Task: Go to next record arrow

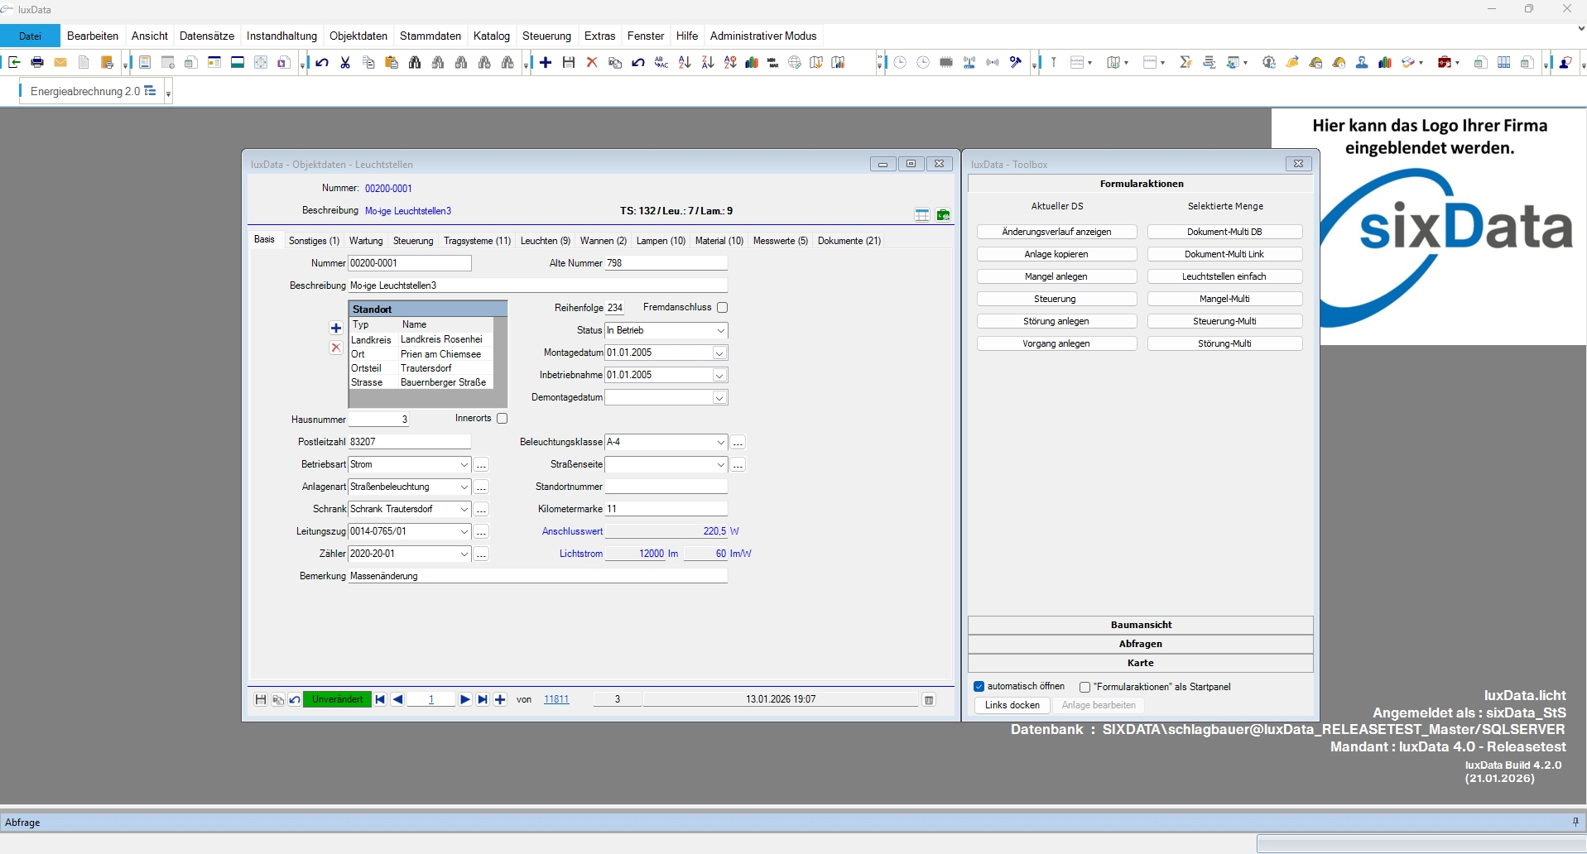Action: [x=464, y=700]
